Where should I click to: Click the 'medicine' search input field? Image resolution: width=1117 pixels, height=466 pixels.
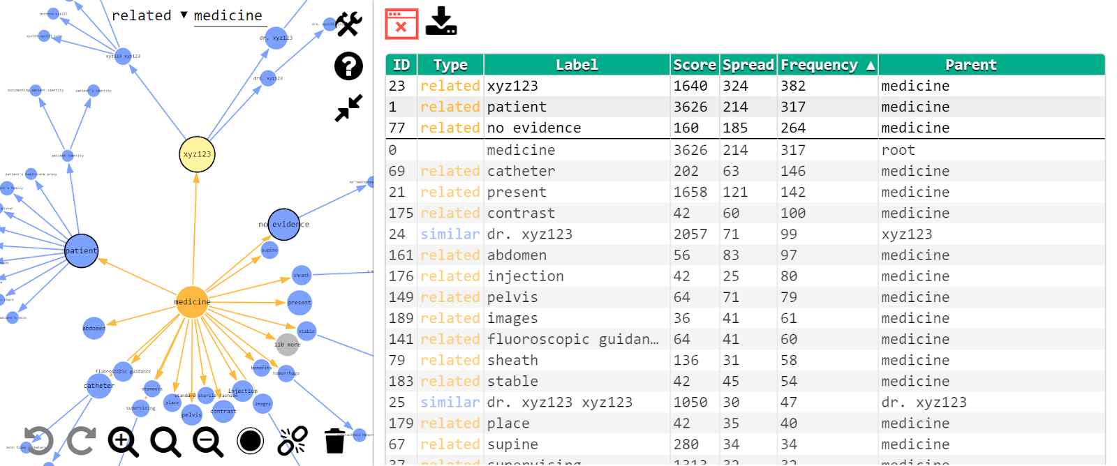point(230,16)
